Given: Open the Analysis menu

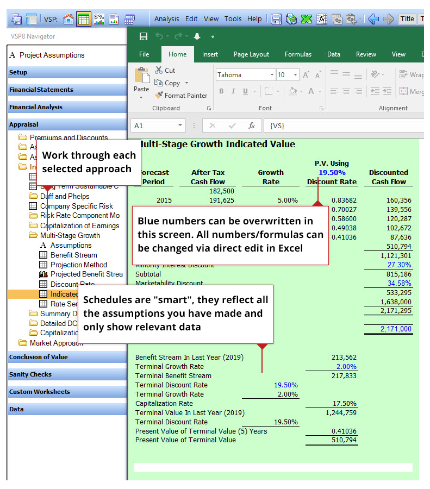Looking at the screenshot, I should point(167,19).
